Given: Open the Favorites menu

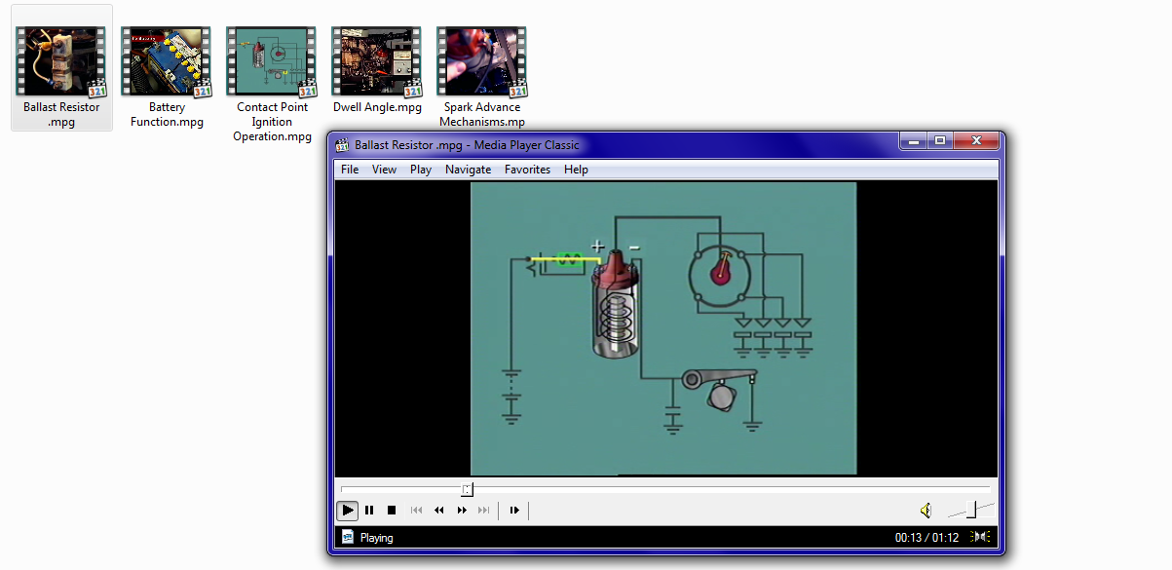Looking at the screenshot, I should pos(527,170).
